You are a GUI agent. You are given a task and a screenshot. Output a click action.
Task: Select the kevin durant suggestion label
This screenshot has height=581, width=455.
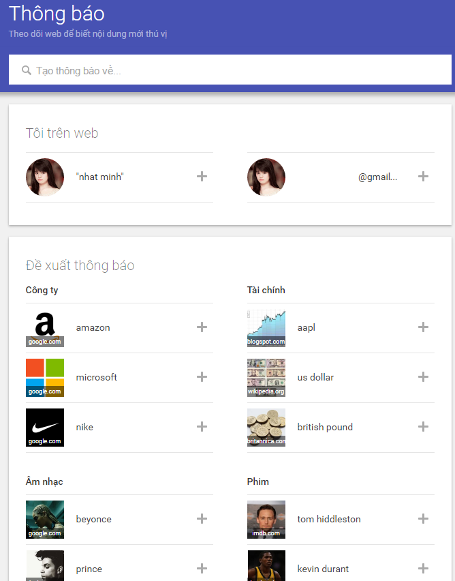tap(323, 569)
